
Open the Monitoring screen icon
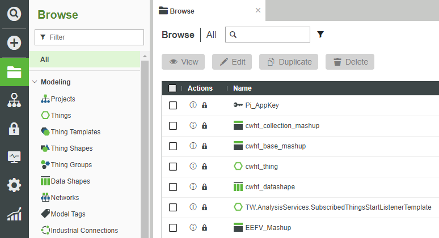pos(14,157)
